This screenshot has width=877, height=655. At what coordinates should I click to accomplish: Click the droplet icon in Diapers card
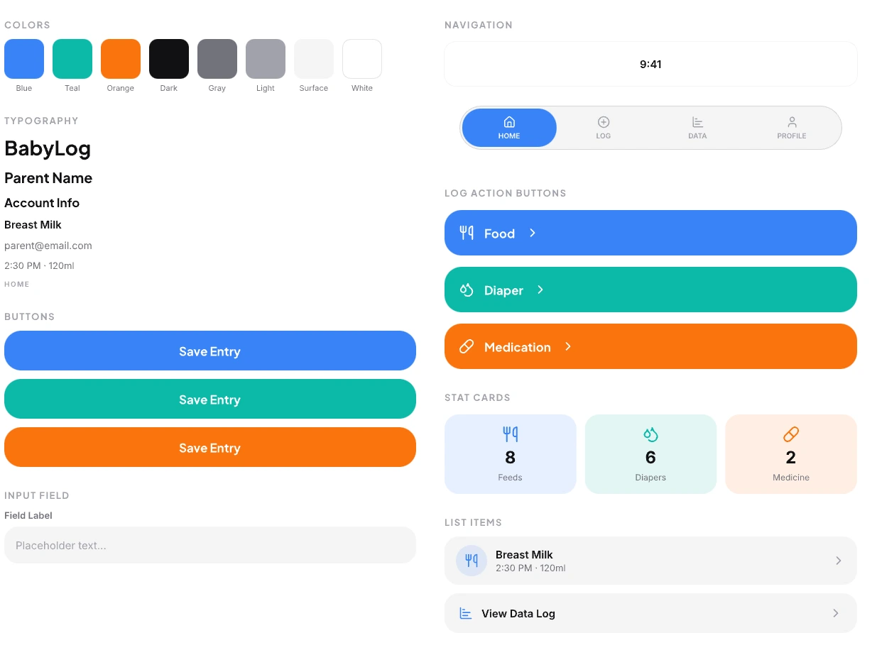coord(650,434)
